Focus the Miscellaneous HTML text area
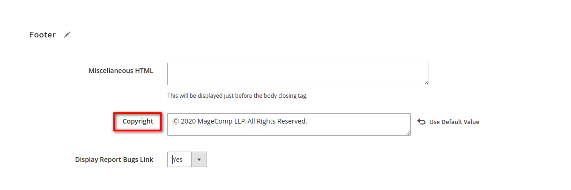 coord(298,74)
